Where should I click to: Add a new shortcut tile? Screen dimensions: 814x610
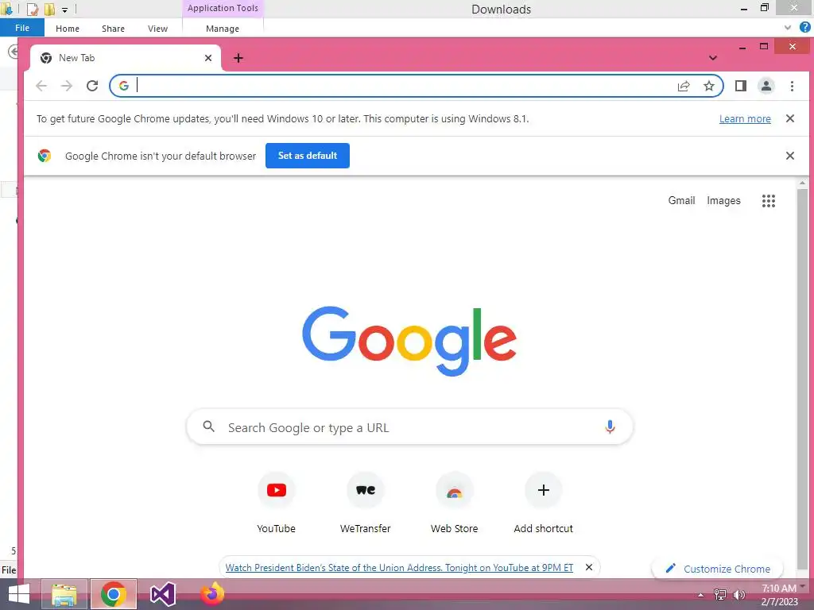tap(544, 503)
